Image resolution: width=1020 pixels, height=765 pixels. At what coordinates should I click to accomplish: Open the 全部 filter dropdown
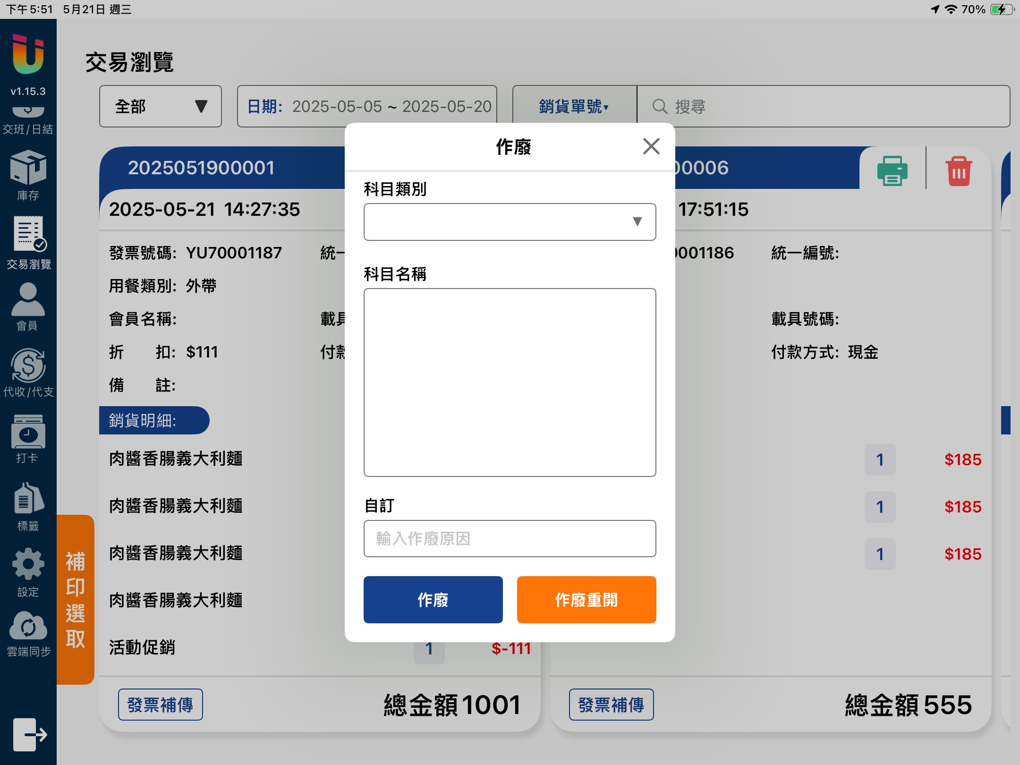tap(161, 107)
